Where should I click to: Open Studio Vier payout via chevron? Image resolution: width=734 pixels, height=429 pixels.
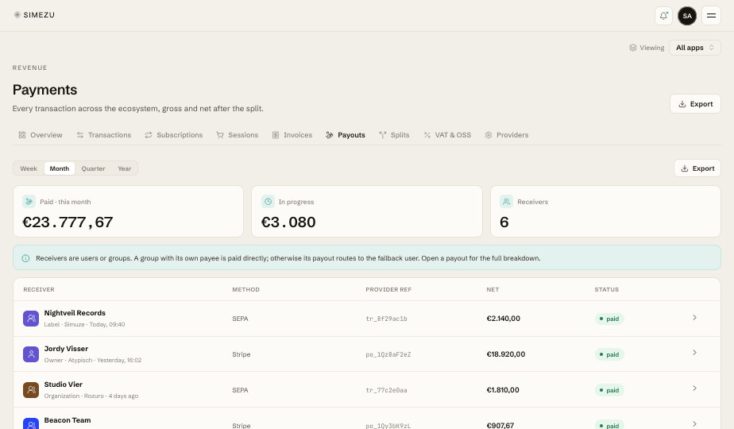pos(694,388)
